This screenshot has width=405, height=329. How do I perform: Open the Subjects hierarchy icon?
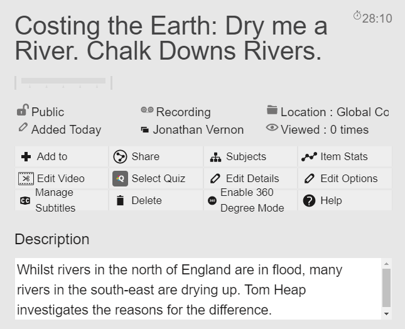click(x=215, y=157)
